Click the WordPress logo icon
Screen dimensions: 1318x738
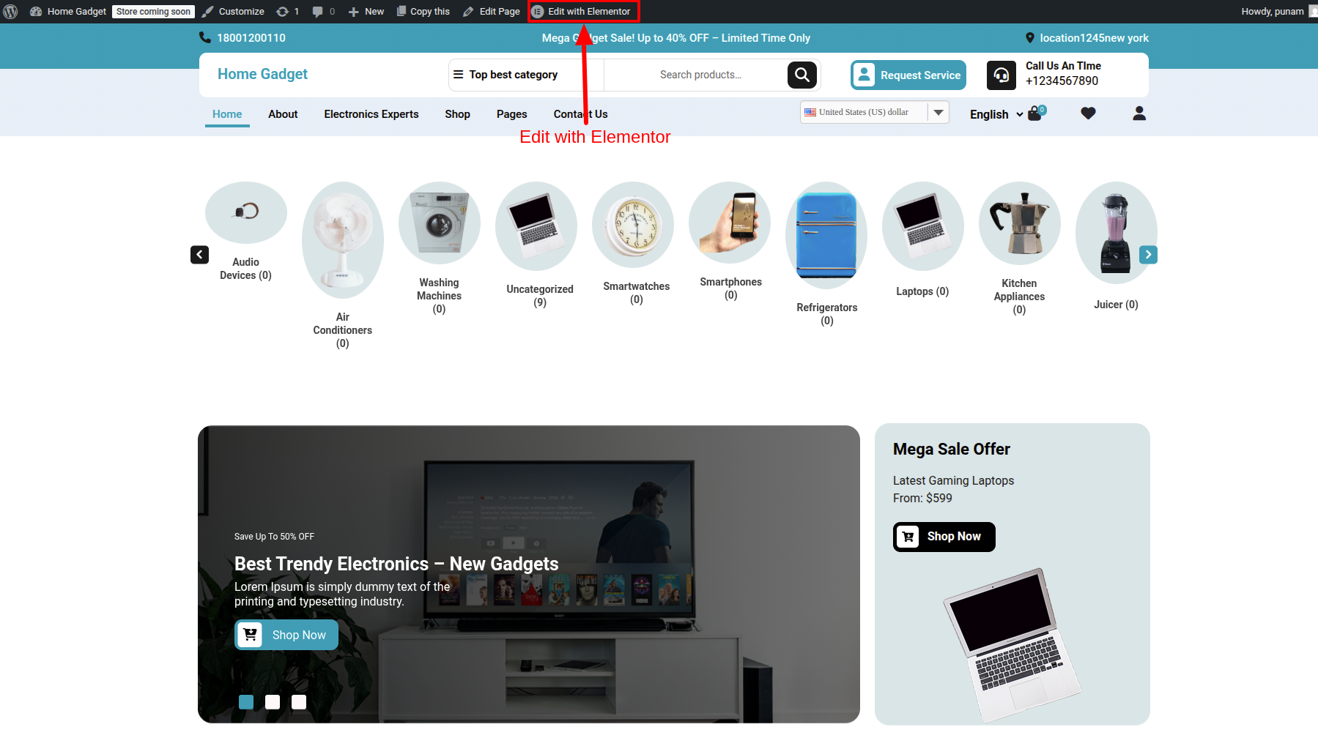11,12
